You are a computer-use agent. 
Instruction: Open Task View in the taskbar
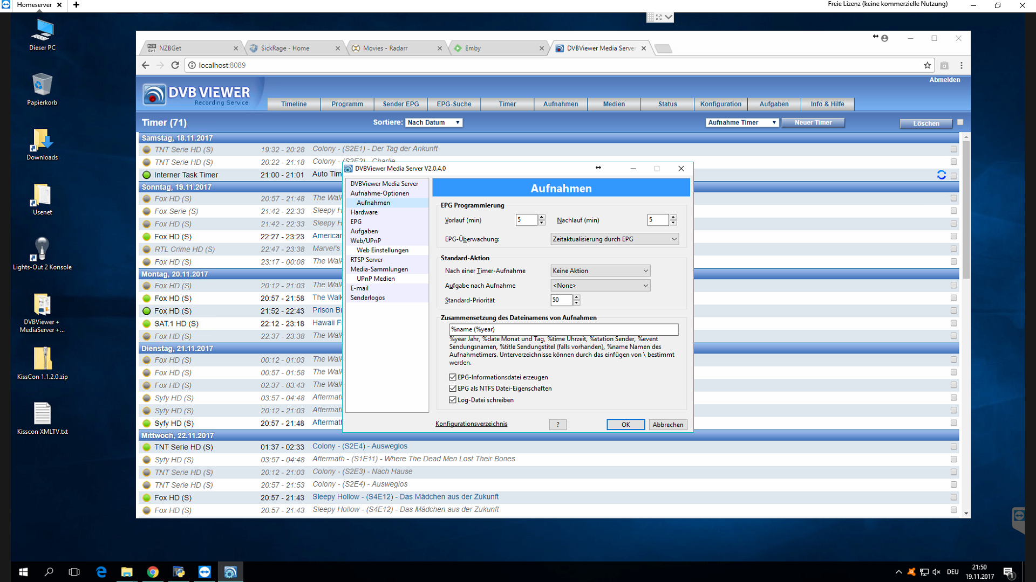coord(74,572)
